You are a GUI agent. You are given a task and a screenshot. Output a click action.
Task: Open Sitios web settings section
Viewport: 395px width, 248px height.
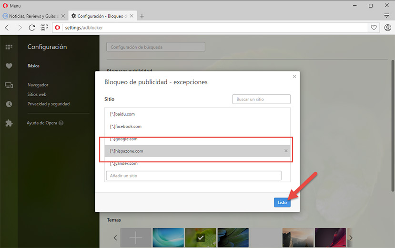pos(37,94)
